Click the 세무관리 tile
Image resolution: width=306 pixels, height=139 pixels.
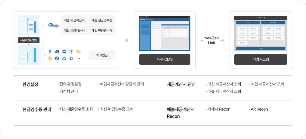coord(242,38)
